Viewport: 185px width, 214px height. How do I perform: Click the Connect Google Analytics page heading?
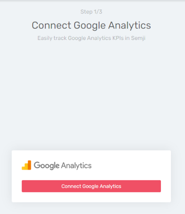(x=91, y=25)
